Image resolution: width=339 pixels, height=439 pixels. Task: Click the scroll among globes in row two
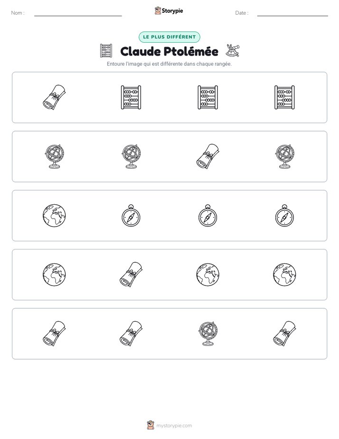208,156
